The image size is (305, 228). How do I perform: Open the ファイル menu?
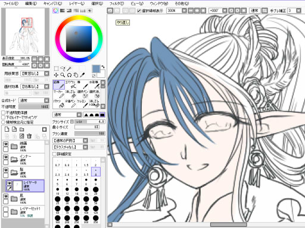11,4
